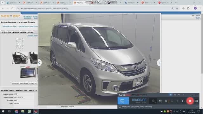
Task: Reload the current page
Action: 12,8
